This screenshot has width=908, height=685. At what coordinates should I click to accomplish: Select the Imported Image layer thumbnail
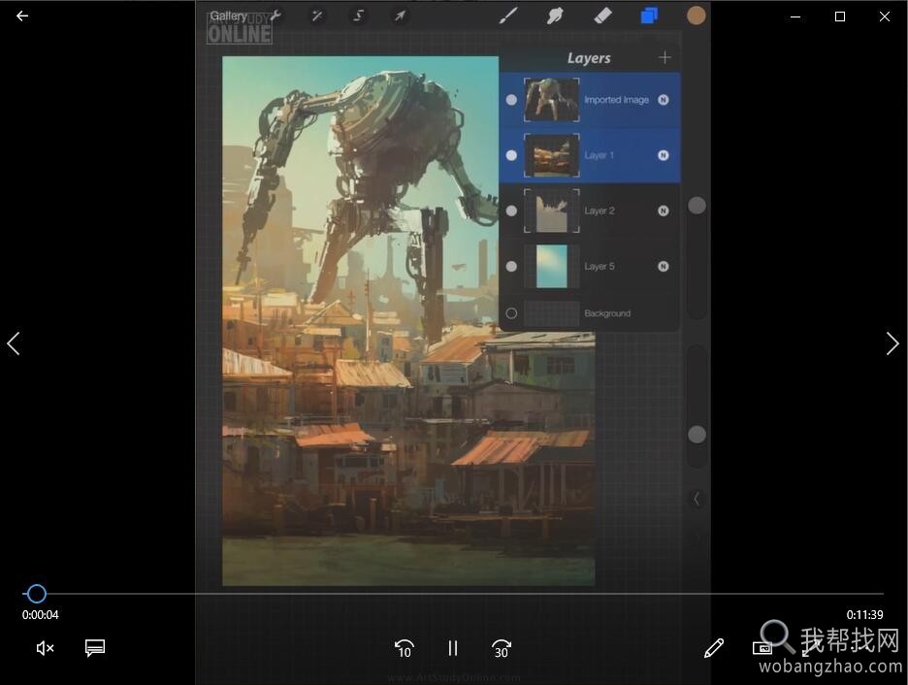pyautogui.click(x=552, y=100)
